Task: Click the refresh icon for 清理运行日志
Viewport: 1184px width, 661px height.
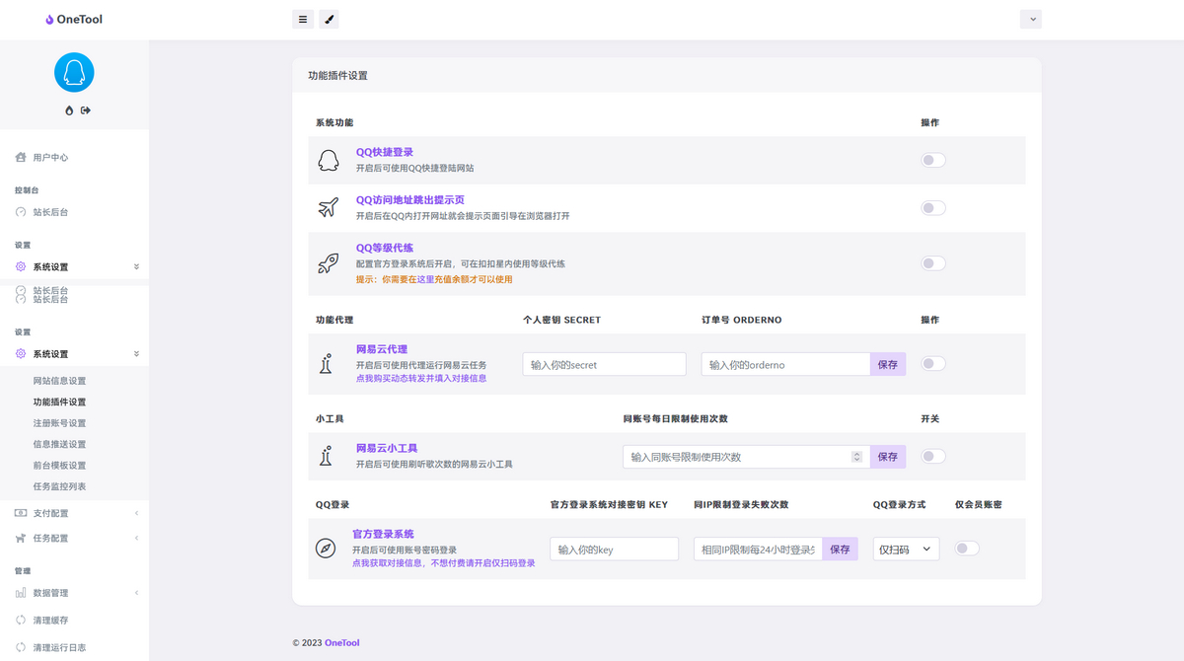Action: [x=21, y=648]
